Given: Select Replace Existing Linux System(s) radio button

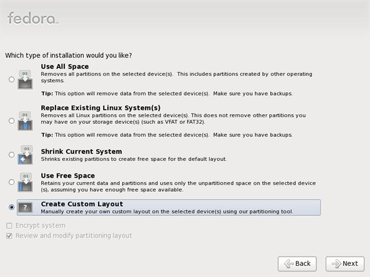Looking at the screenshot, I should click(12, 121).
